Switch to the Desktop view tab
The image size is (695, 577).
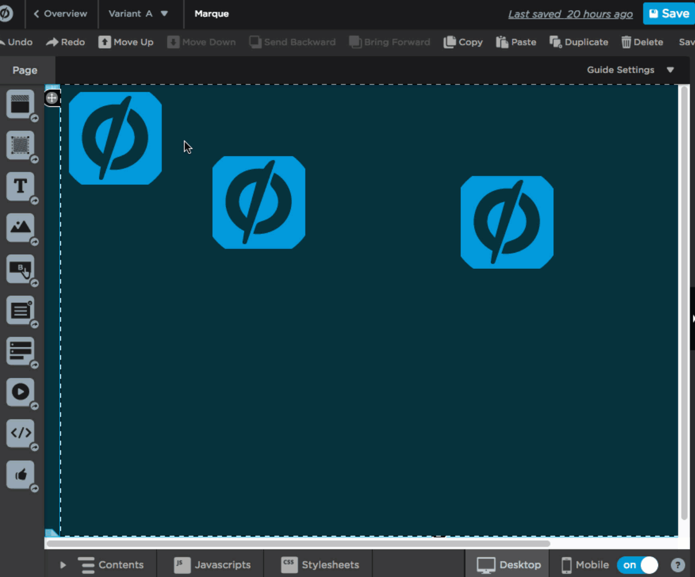(x=508, y=565)
